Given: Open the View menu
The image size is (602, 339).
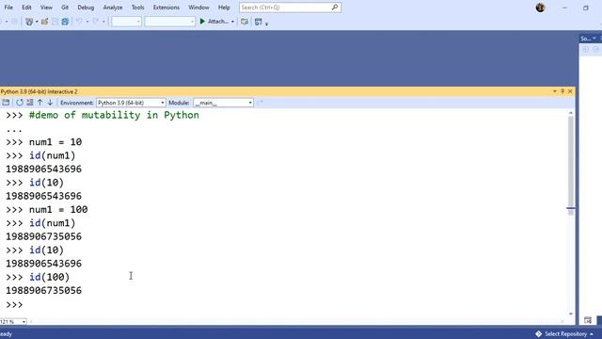Looking at the screenshot, I should pos(46,8).
